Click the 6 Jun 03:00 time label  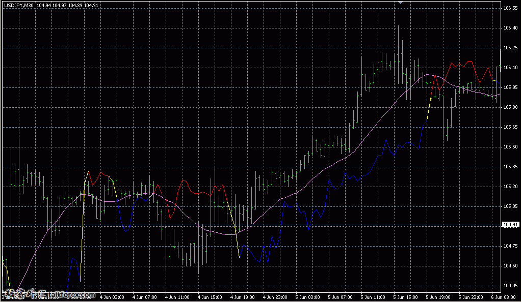(x=503, y=297)
